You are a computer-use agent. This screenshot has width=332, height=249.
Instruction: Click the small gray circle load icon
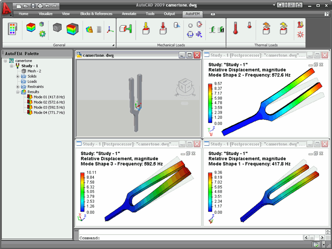(x=190, y=26)
